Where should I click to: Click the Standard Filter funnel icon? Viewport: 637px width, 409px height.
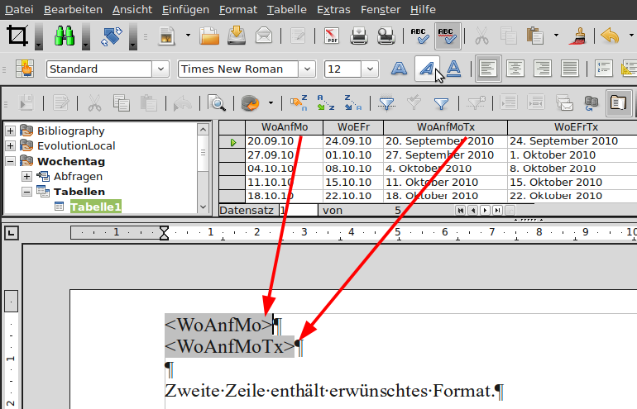tap(441, 103)
